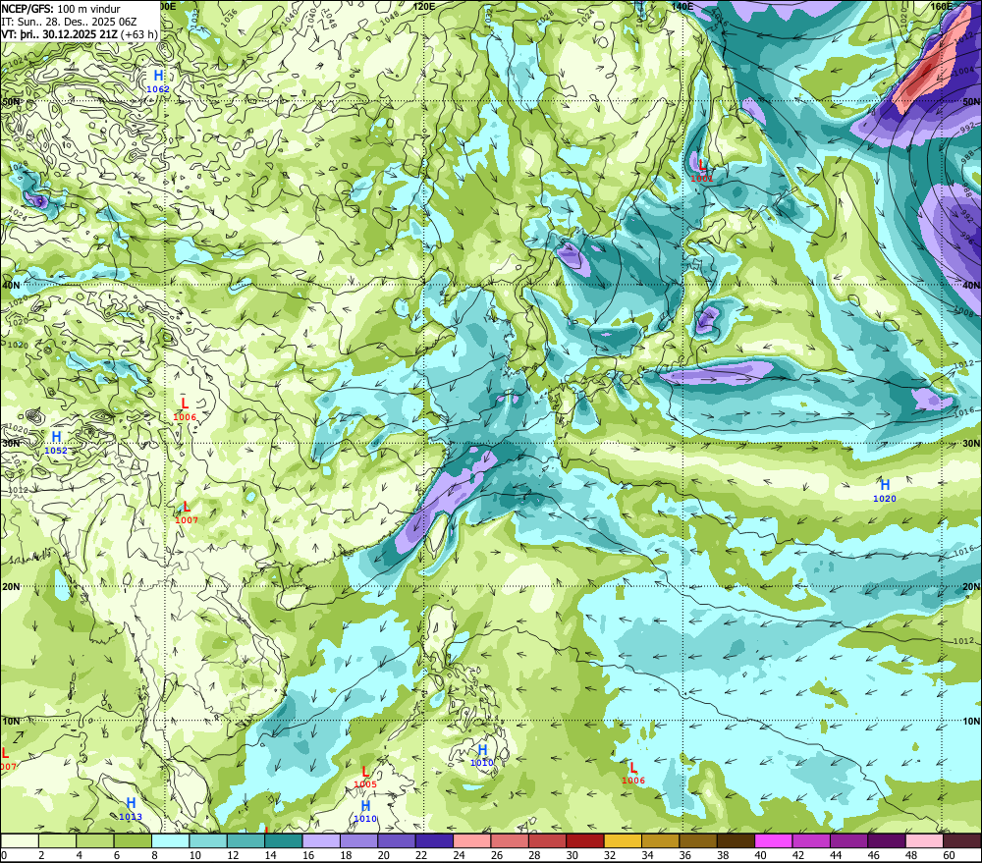Click the medium purple 18–20 legend swatch

coord(358,840)
